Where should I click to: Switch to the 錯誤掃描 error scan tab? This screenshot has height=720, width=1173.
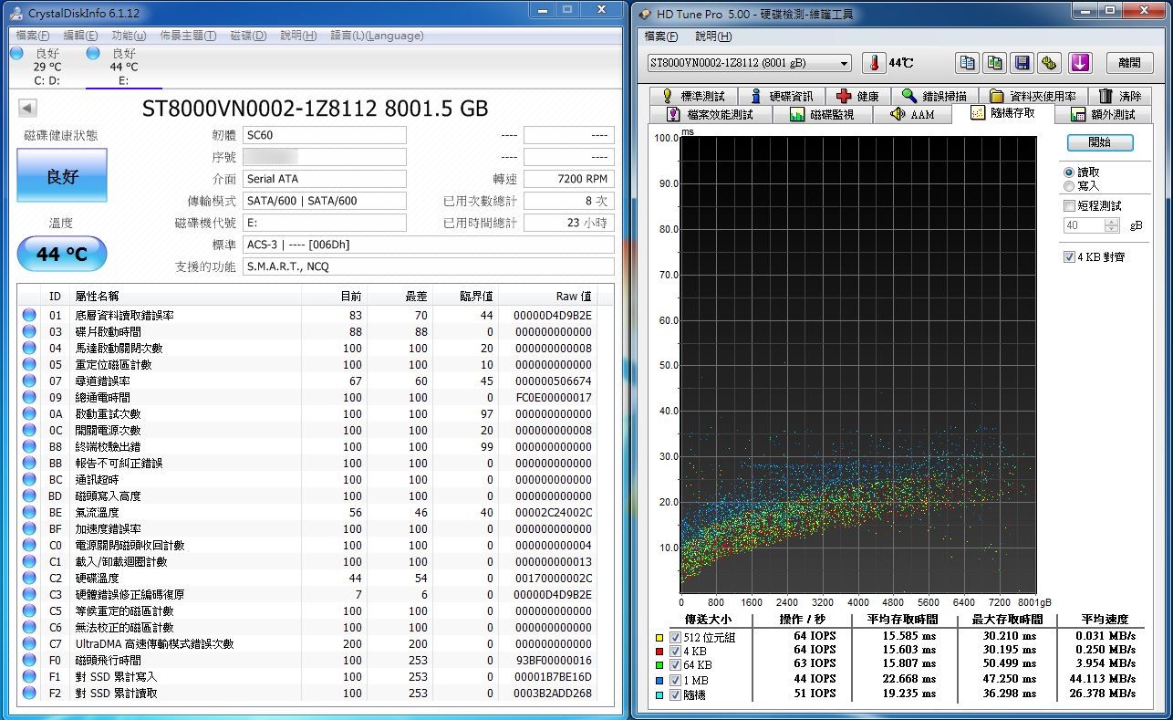pyautogui.click(x=933, y=96)
